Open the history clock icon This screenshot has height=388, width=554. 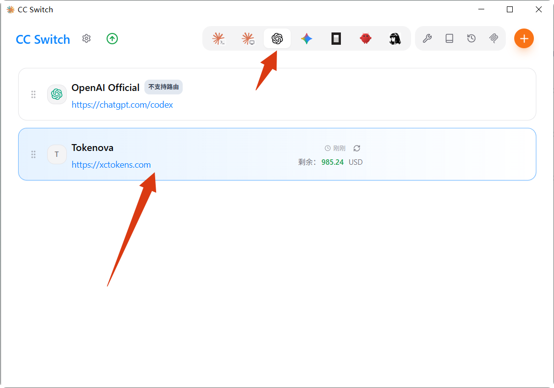[471, 38]
